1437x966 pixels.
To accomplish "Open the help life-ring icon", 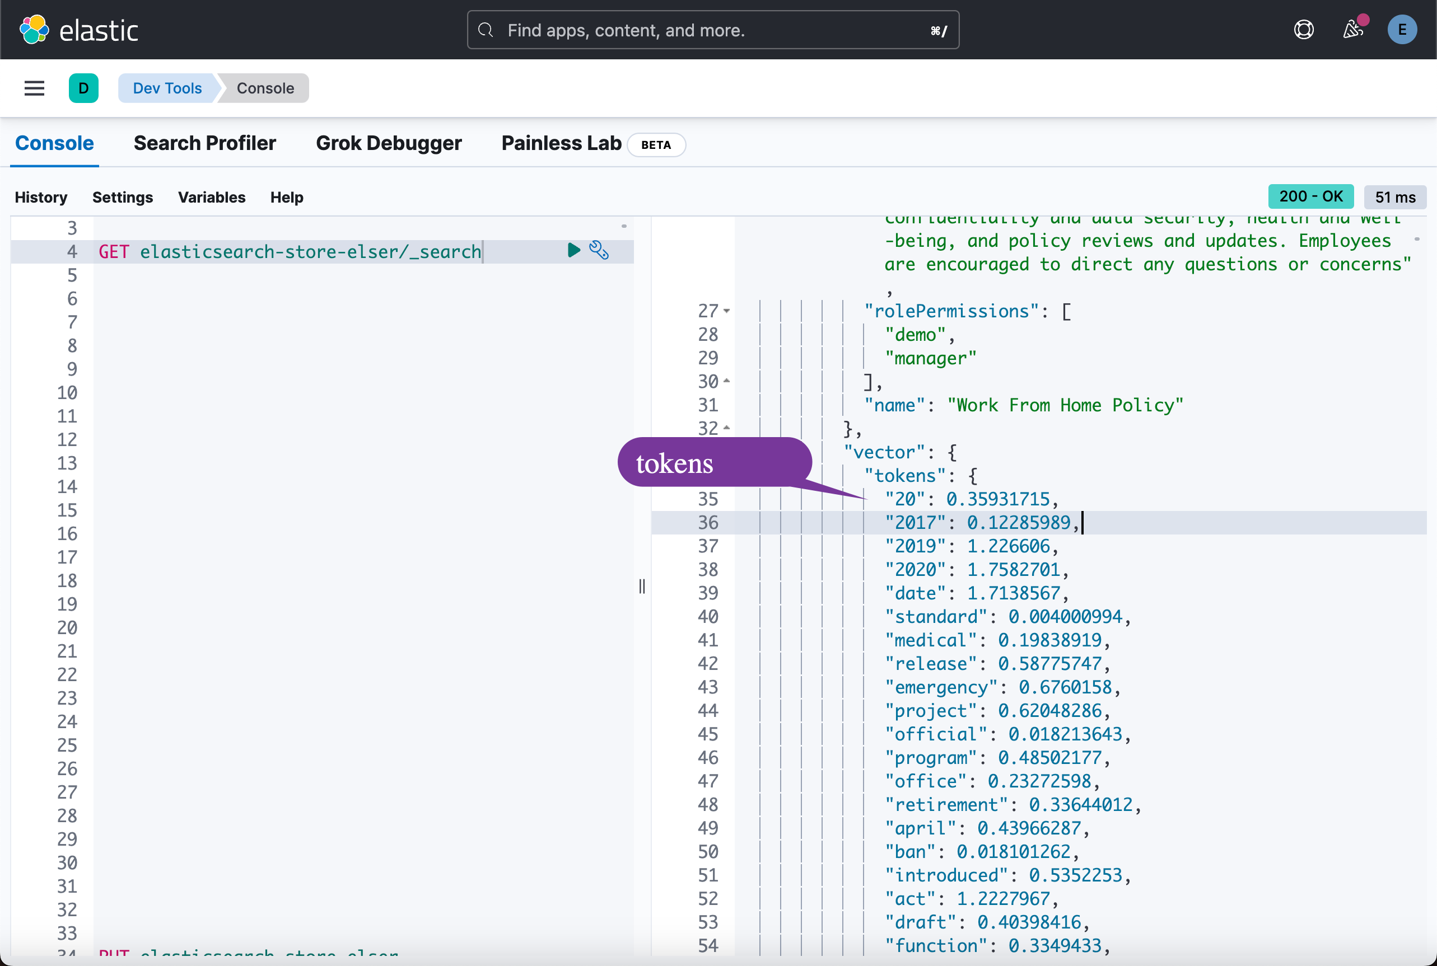I will 1303,29.
